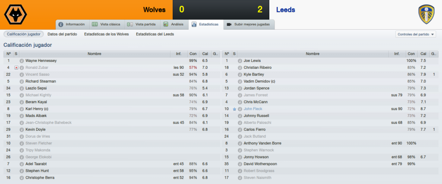Select the Calificación jugador toggle button
The height and width of the screenshot is (184, 442).
(x=24, y=34)
